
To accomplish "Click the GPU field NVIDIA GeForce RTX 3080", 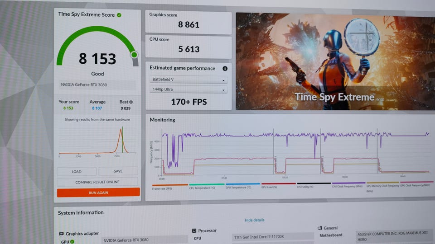I will (145, 240).
